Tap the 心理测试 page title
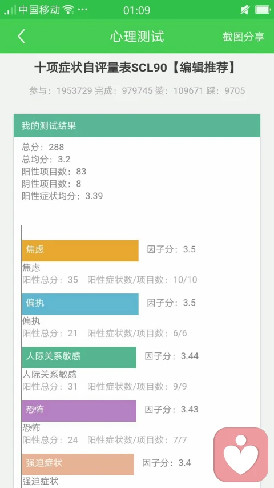This screenshot has height=488, width=274. [x=136, y=37]
